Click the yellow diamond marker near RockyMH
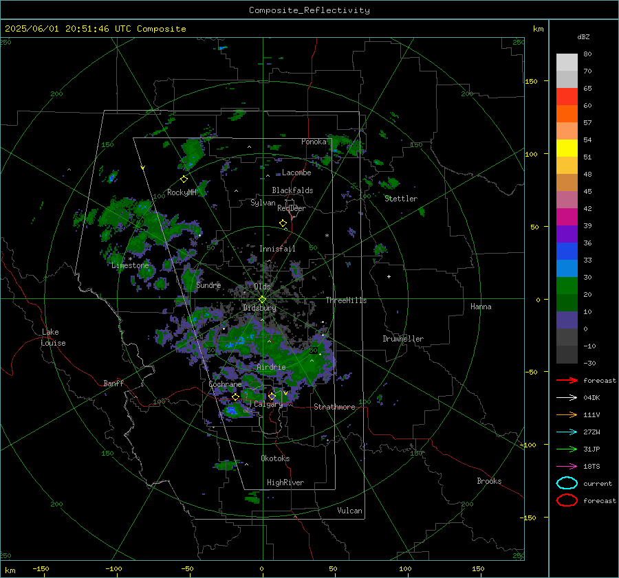 pos(184,179)
